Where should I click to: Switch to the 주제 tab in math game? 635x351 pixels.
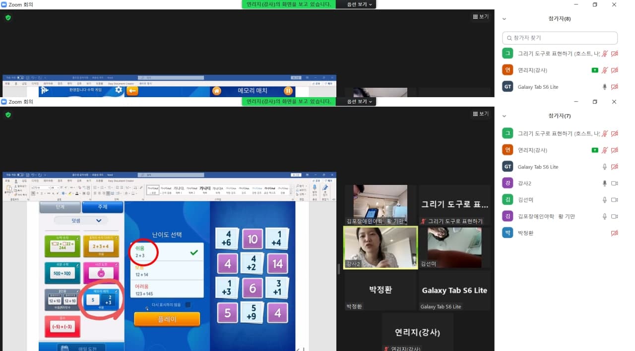point(102,207)
